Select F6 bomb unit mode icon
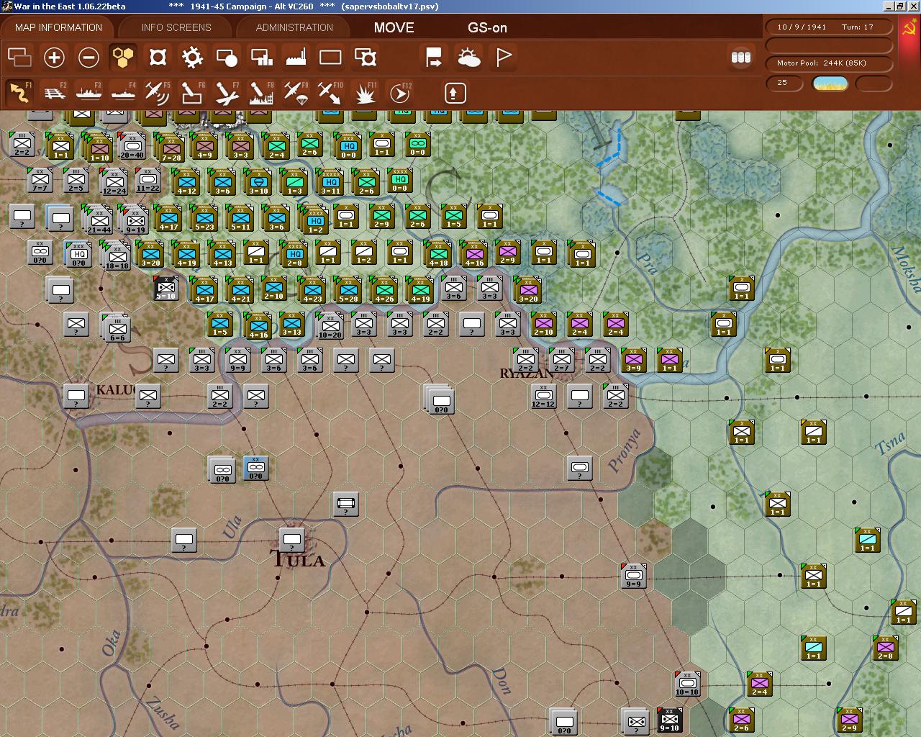The height and width of the screenshot is (737, 921). [192, 93]
